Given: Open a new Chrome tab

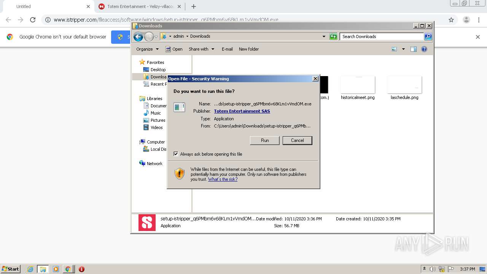Looking at the screenshot, I should click(193, 6).
